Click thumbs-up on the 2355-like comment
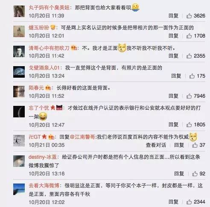Viewport: 210px width, 207px height. [x=189, y=56]
